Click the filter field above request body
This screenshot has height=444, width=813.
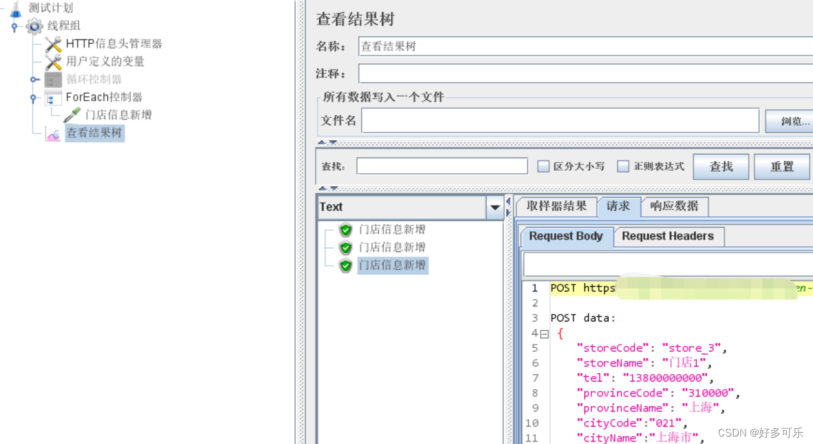668,265
